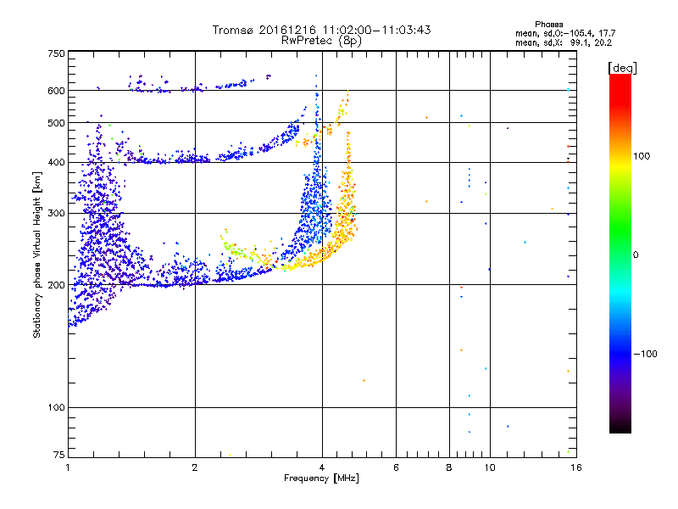Click the y-axis tick label '75'
This screenshot has width=678, height=509.
(x=59, y=455)
